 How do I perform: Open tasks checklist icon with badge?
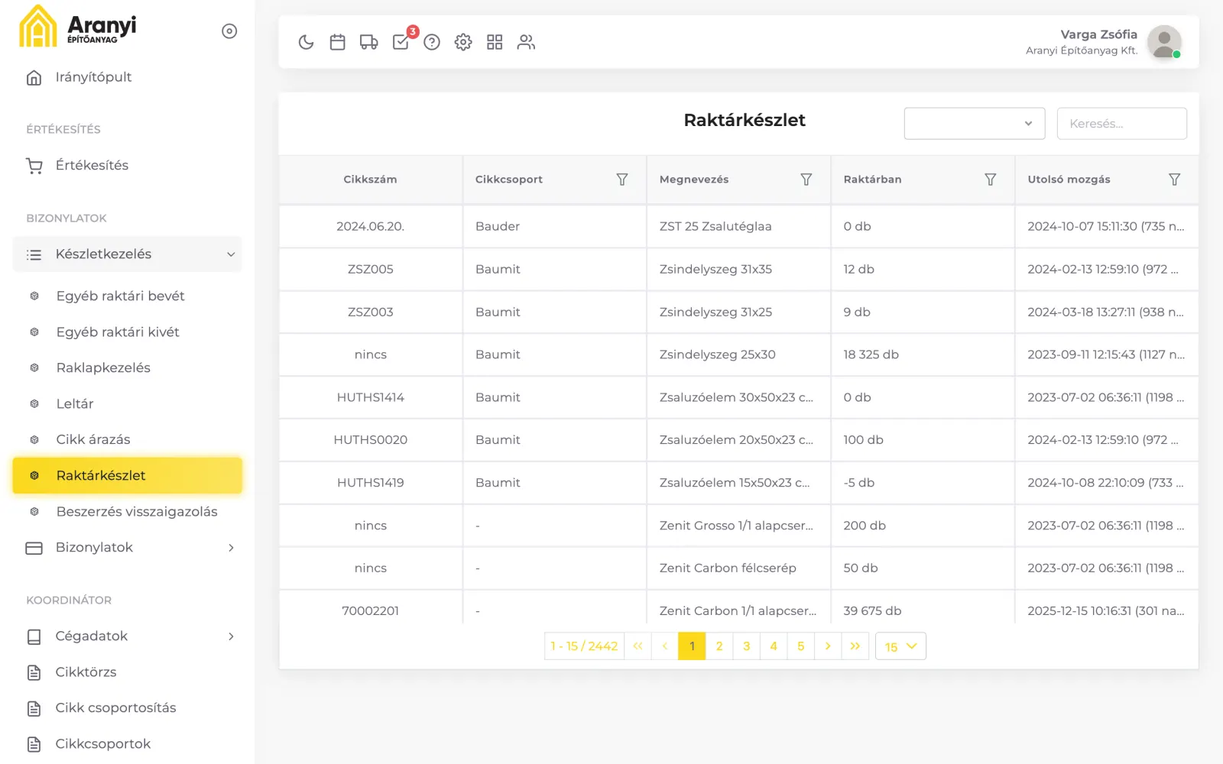coord(401,42)
